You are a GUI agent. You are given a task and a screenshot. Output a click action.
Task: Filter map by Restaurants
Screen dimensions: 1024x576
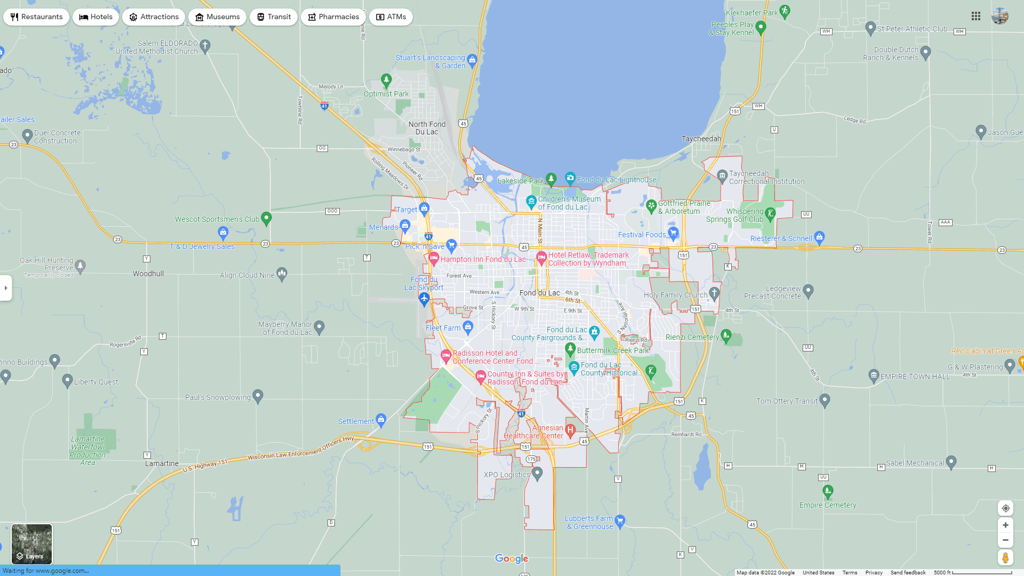click(x=36, y=17)
